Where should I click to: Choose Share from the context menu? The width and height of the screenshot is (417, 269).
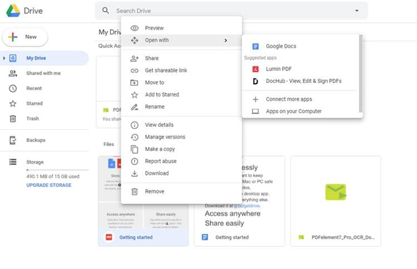click(x=181, y=58)
